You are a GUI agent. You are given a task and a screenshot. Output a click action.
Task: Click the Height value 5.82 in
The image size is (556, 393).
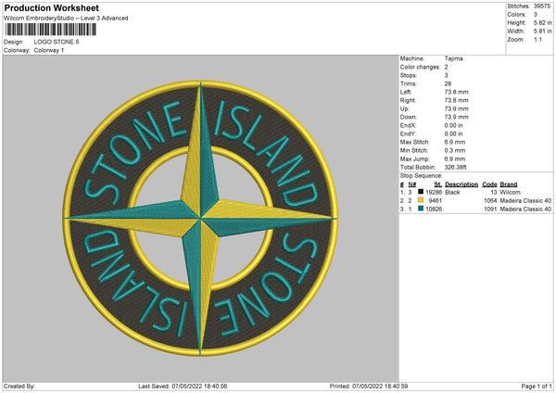[542, 22]
